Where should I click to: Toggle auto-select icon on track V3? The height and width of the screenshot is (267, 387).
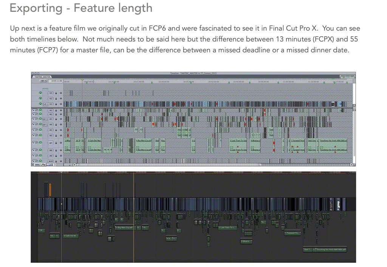pos(61,93)
